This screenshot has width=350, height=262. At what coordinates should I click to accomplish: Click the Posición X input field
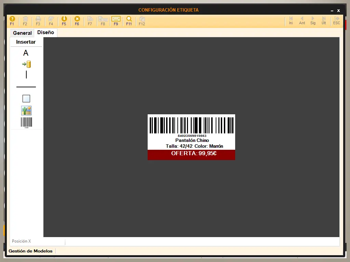pyautogui.click(x=38, y=241)
